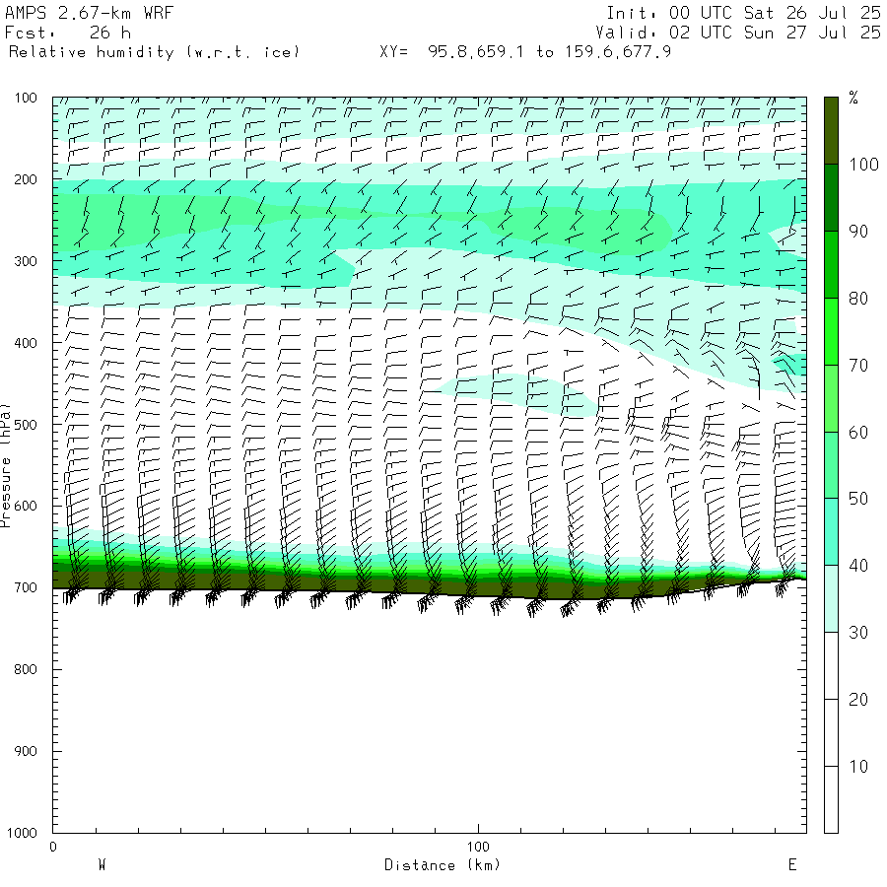Viewport: 887px width, 887px height.
Task: Click the 'W' west endpoint label
Action: click(102, 865)
